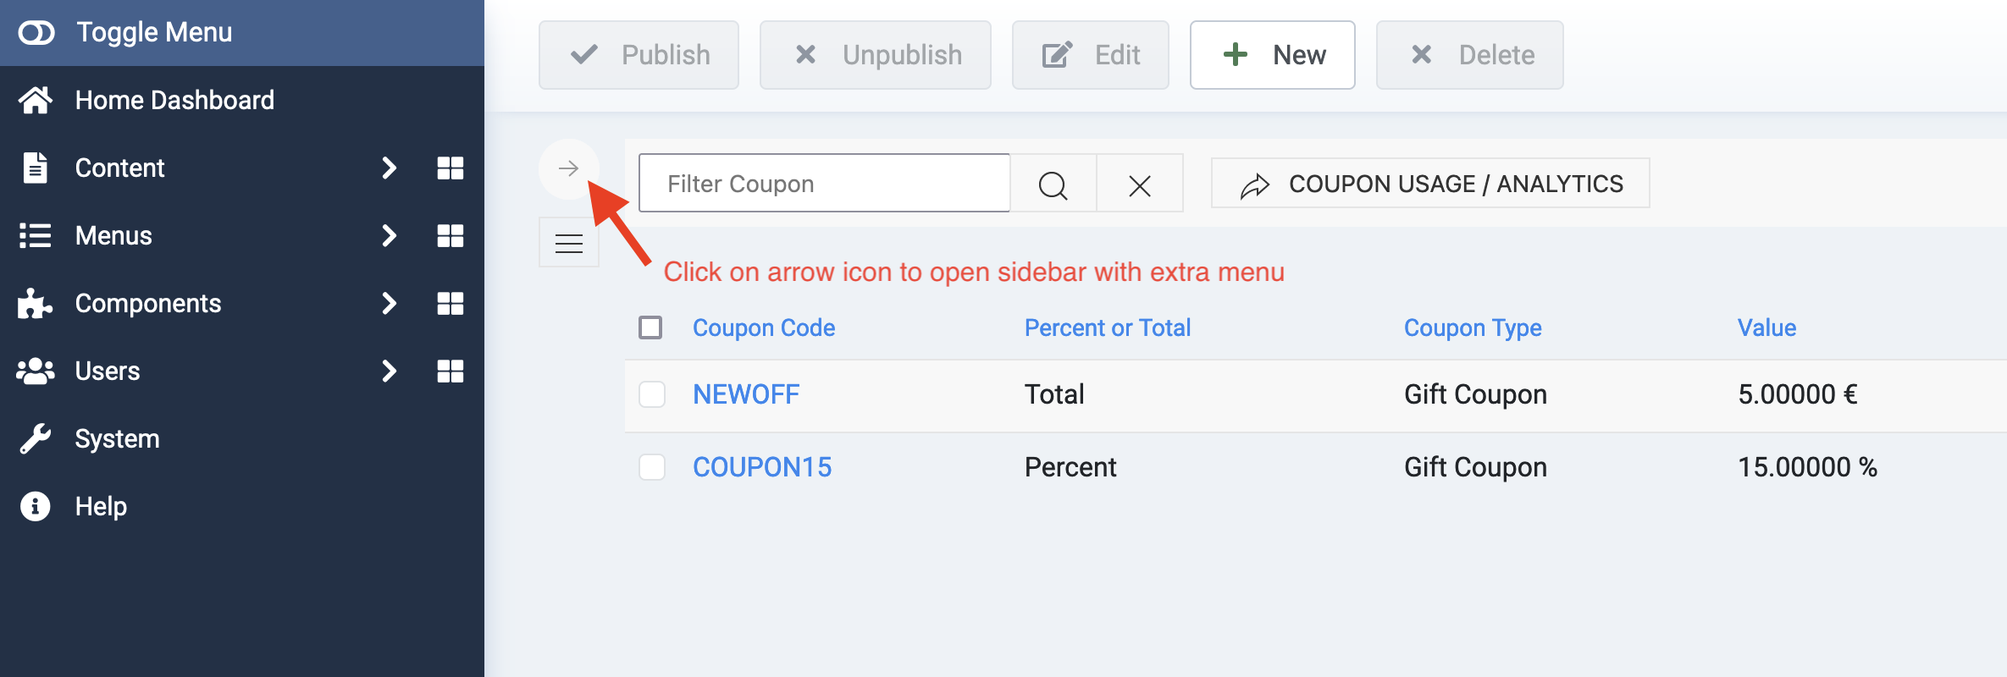Focus the Filter Coupon input field
Screen dimensions: 2007x677
point(823,184)
